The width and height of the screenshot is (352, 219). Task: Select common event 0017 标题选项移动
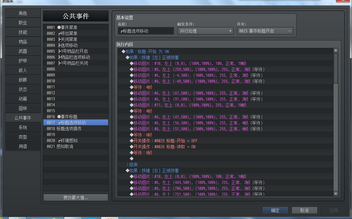(76, 123)
